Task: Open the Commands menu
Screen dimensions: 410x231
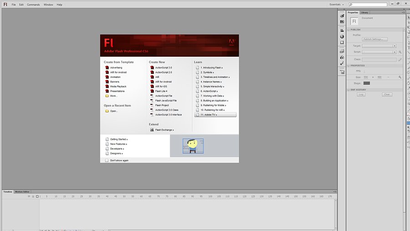Action: click(33, 5)
